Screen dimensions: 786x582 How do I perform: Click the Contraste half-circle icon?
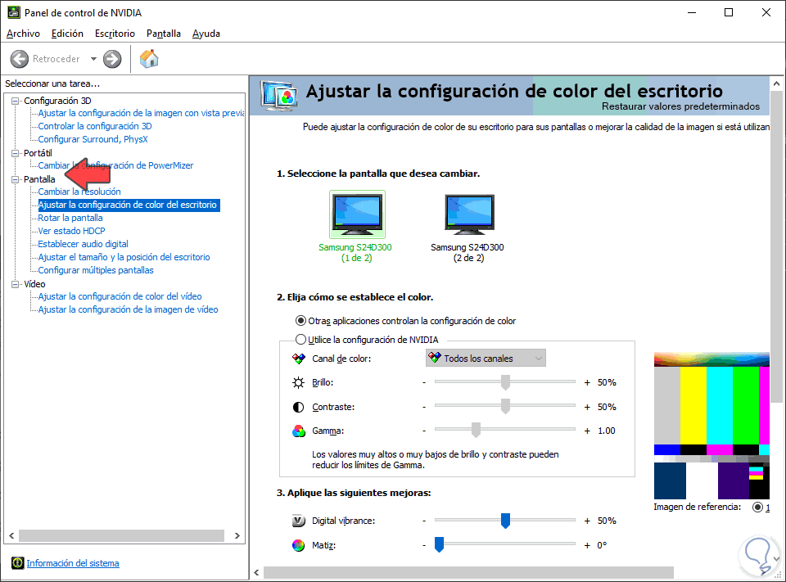pyautogui.click(x=298, y=407)
